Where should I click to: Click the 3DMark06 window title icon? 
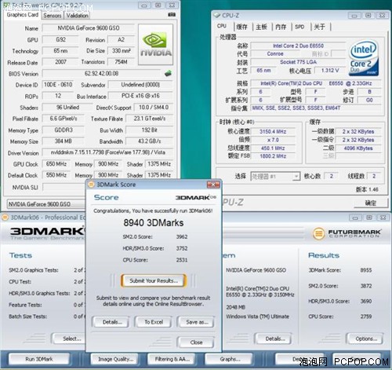5,218
